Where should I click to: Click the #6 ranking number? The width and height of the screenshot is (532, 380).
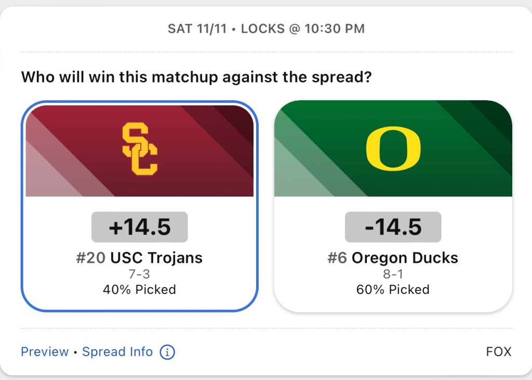pyautogui.click(x=337, y=257)
